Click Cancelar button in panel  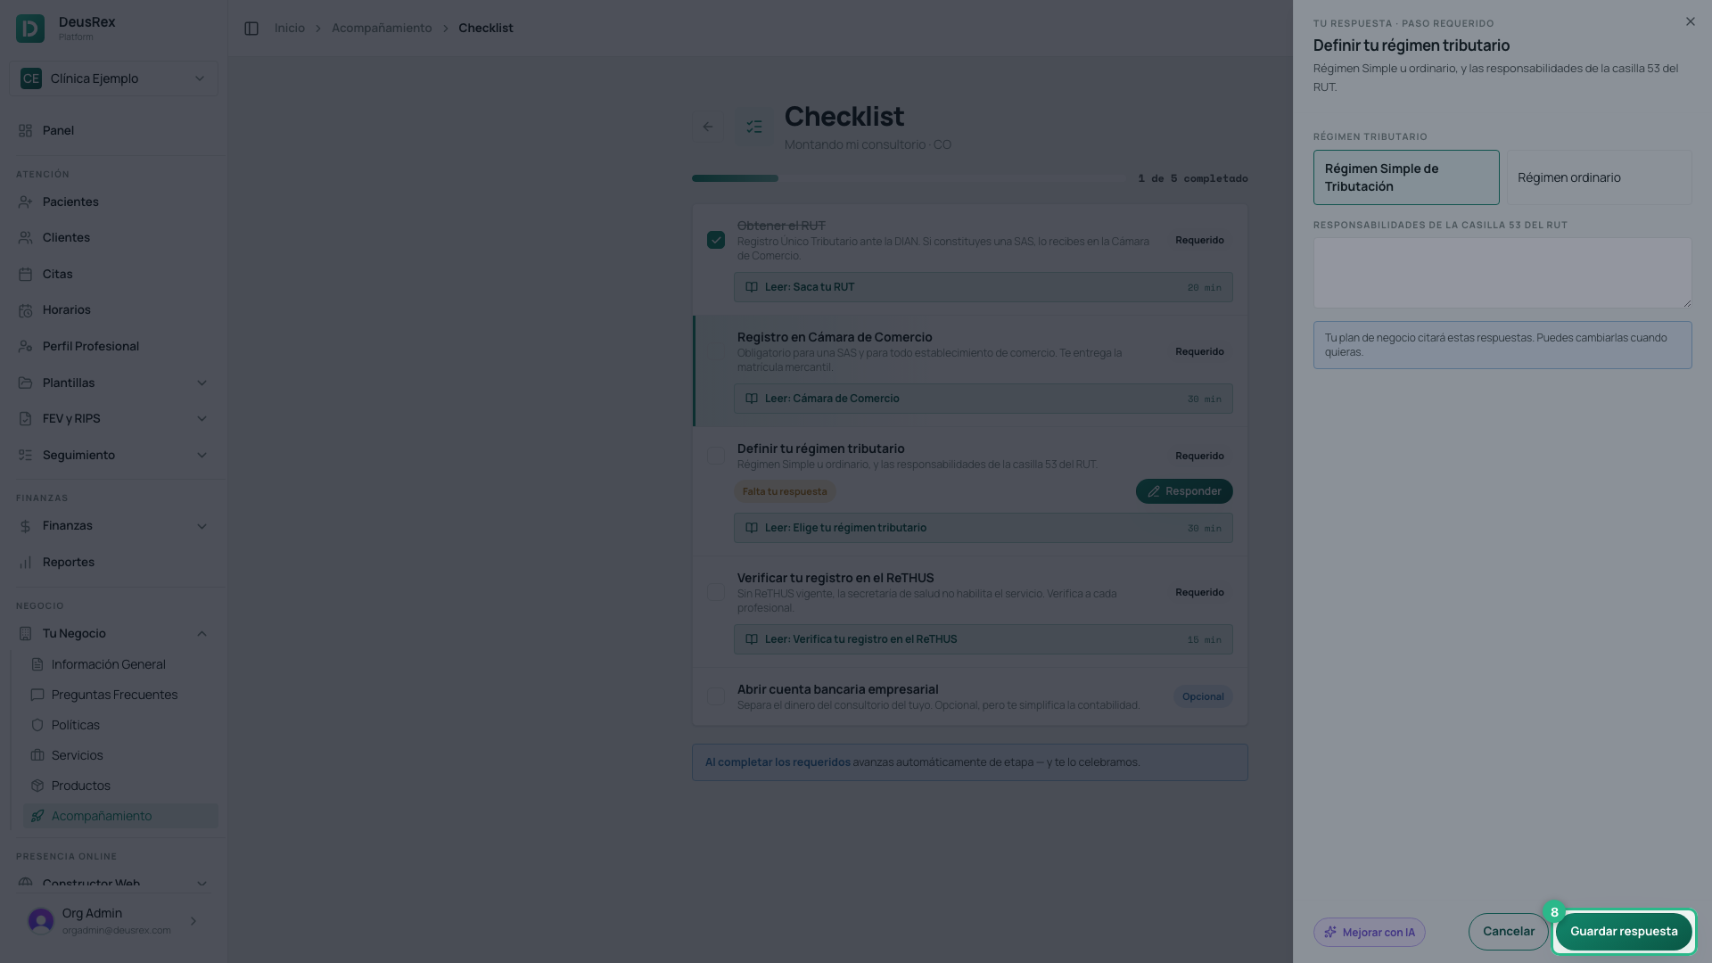tap(1509, 932)
